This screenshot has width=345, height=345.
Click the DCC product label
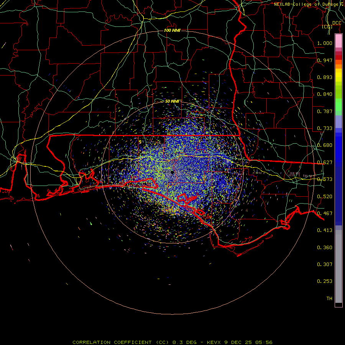(x=337, y=23)
